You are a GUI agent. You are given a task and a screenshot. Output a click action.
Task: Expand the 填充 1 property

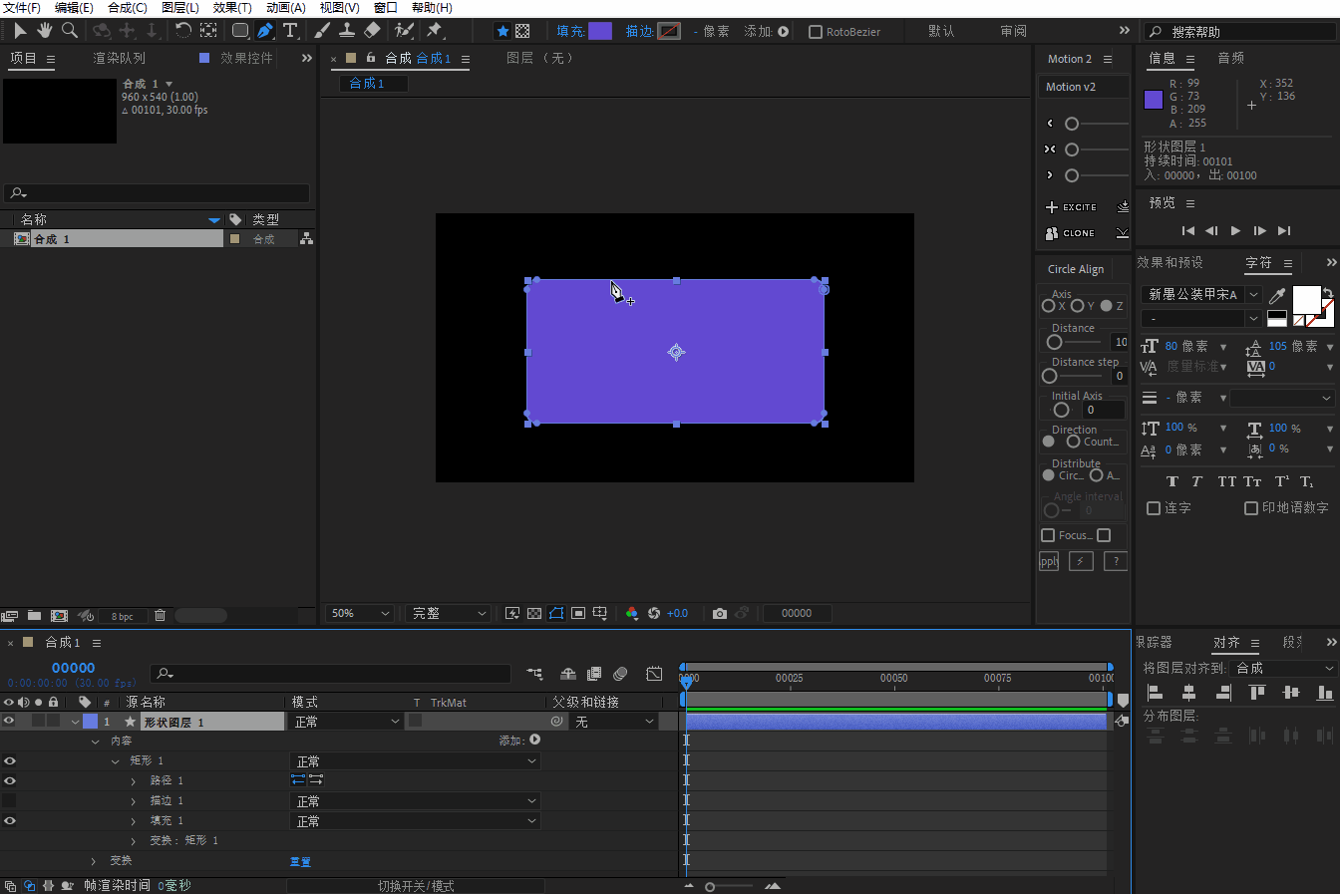[134, 820]
